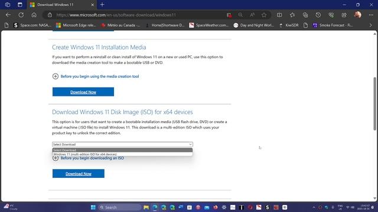Open Settings gear from taskbar
This screenshot has width=378, height=212.
(x=224, y=207)
